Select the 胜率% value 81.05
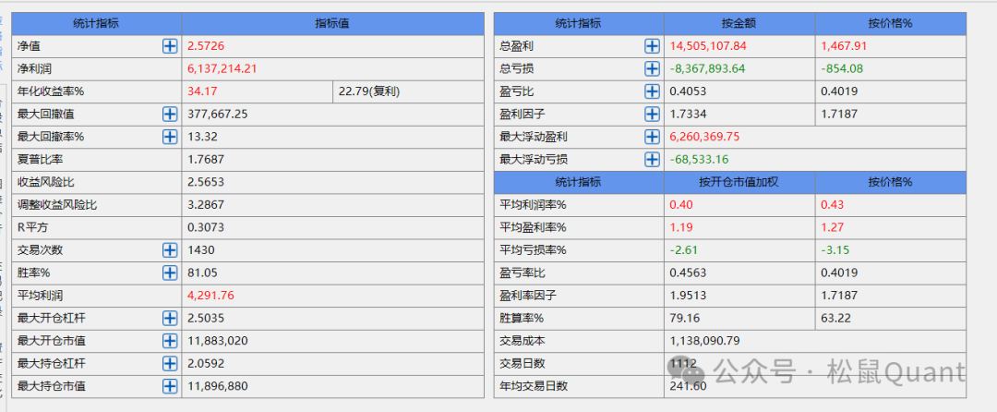The image size is (997, 412). (x=202, y=273)
